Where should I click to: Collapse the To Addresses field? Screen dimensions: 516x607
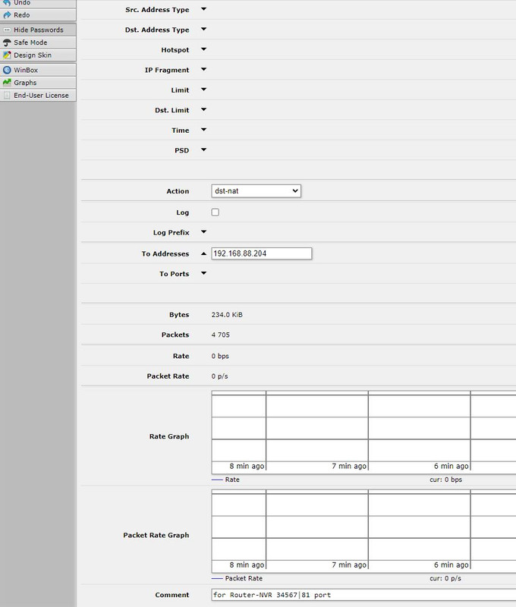pyautogui.click(x=203, y=253)
